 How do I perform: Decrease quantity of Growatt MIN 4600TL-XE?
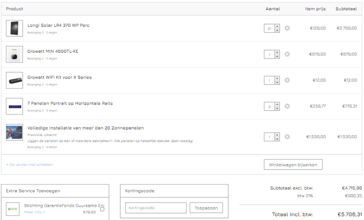click(277, 56)
